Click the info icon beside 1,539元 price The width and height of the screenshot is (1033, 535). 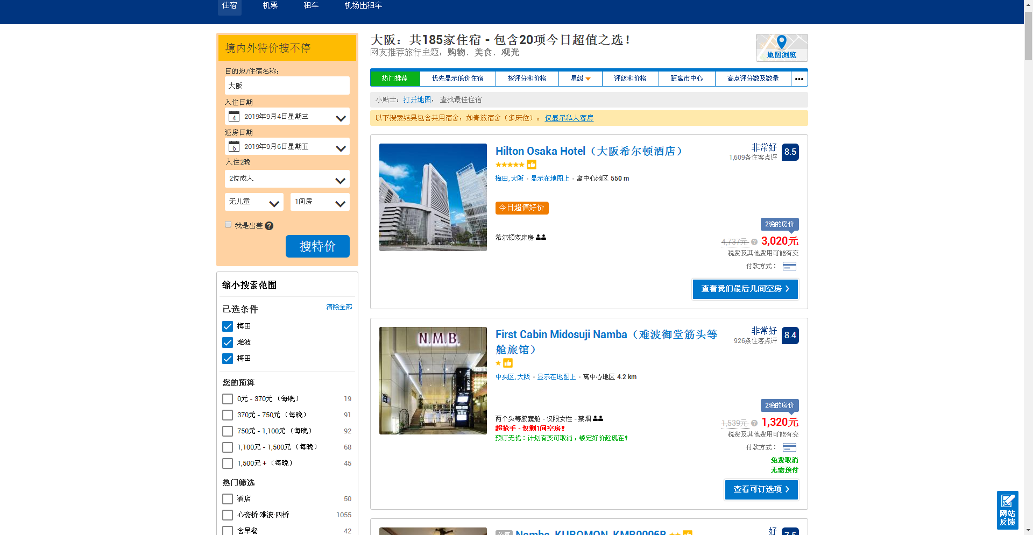pyautogui.click(x=754, y=423)
